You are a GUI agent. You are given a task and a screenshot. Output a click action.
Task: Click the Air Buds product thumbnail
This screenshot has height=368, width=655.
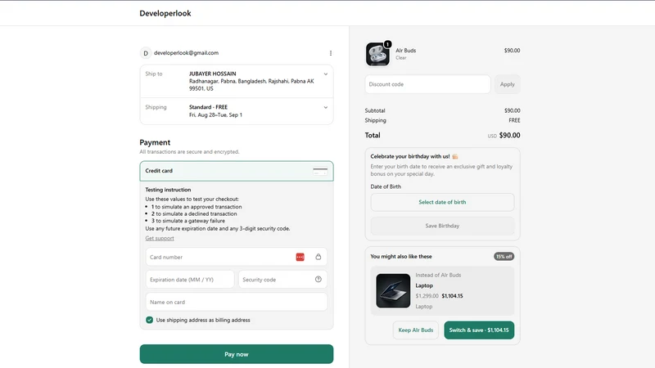coord(377,54)
